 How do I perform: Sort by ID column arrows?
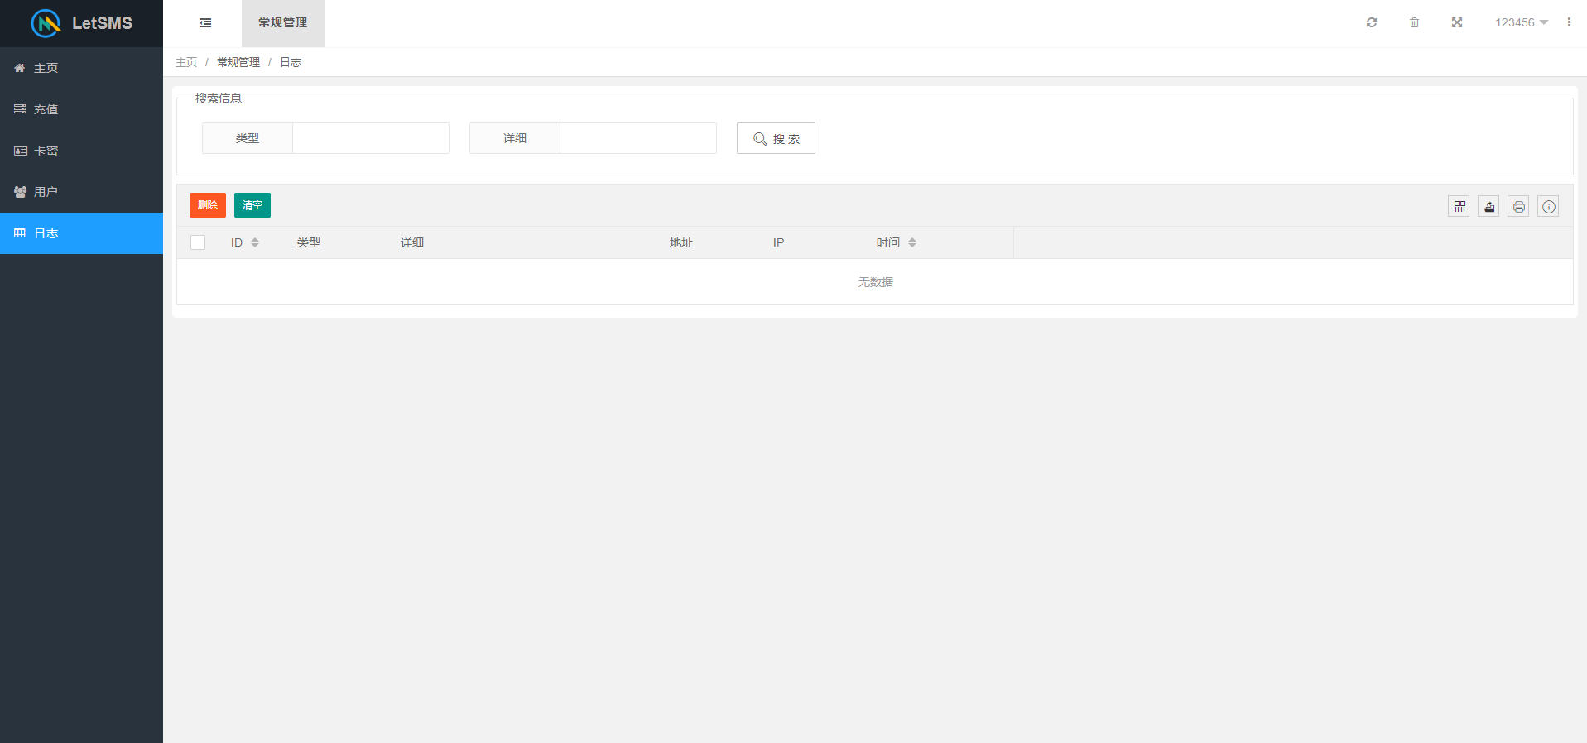(x=255, y=242)
